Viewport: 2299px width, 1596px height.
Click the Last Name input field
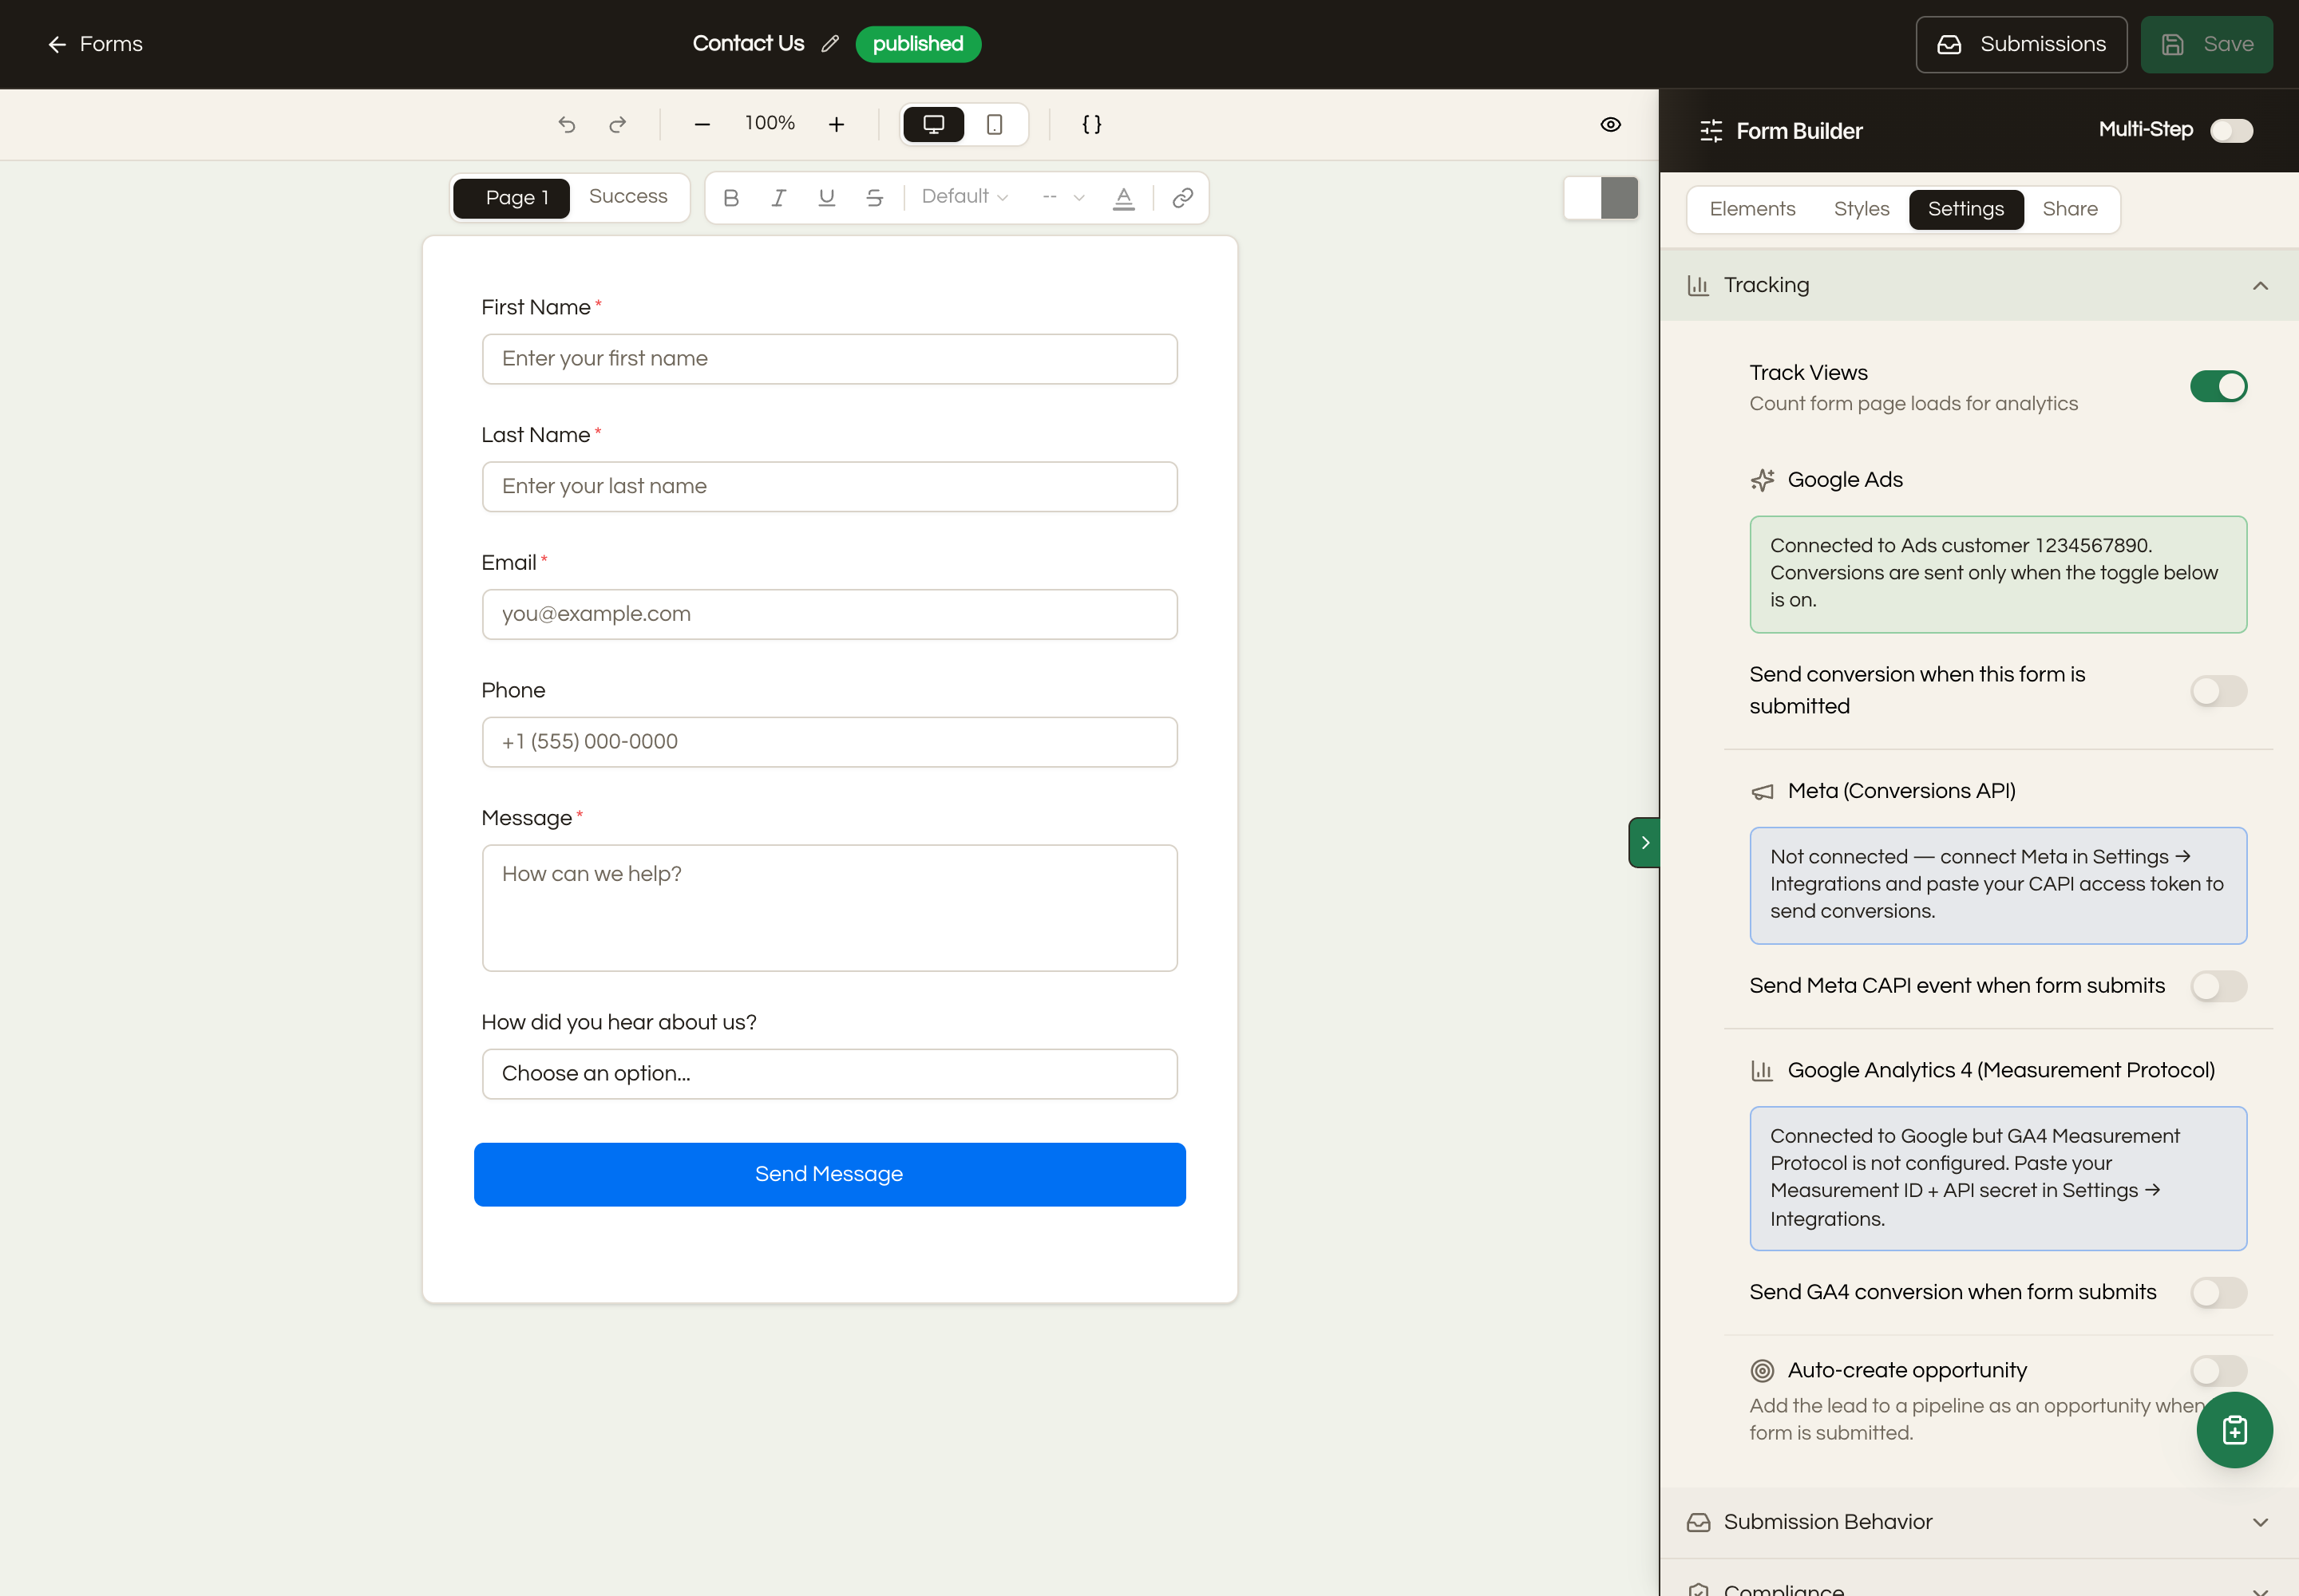(829, 487)
